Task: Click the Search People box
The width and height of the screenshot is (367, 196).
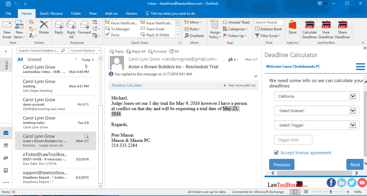Action: tap(269, 22)
